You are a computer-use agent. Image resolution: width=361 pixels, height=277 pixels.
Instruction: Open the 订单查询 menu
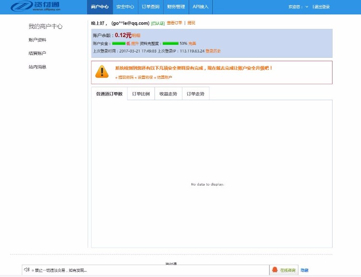pyautogui.click(x=151, y=7)
